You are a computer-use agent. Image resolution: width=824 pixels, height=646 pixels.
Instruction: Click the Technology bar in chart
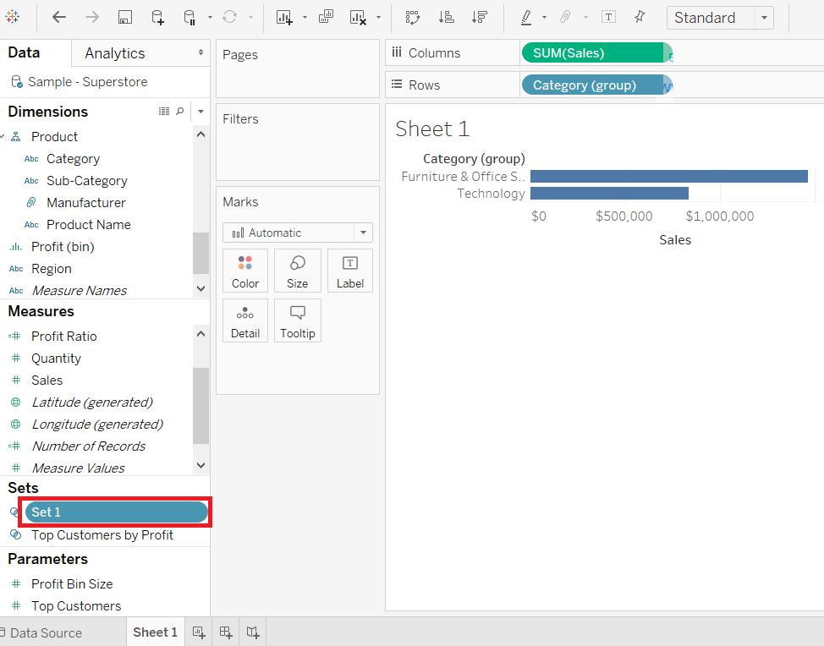609,194
